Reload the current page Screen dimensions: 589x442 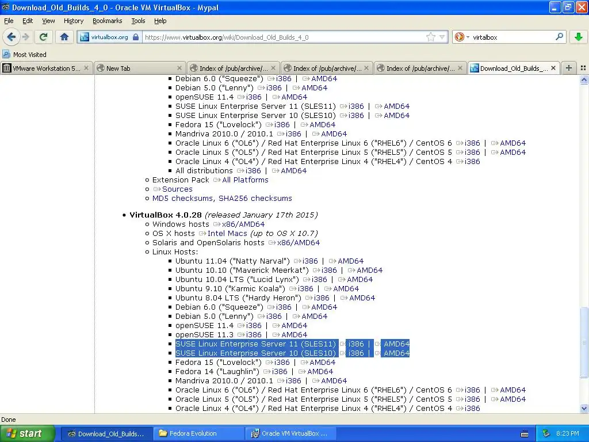pos(44,37)
